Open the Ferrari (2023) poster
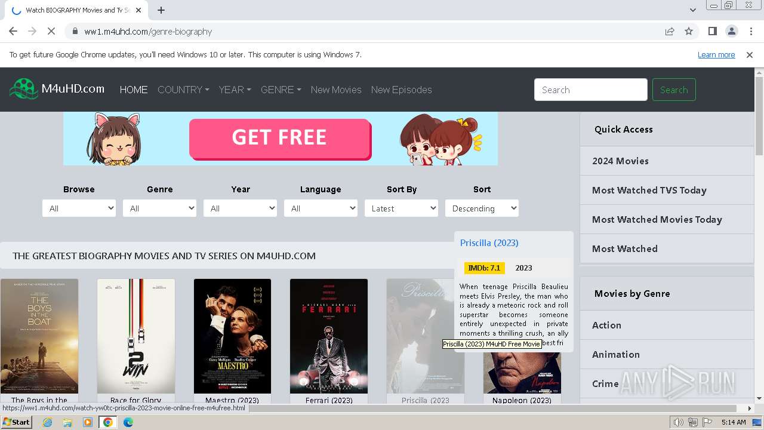 [329, 336]
